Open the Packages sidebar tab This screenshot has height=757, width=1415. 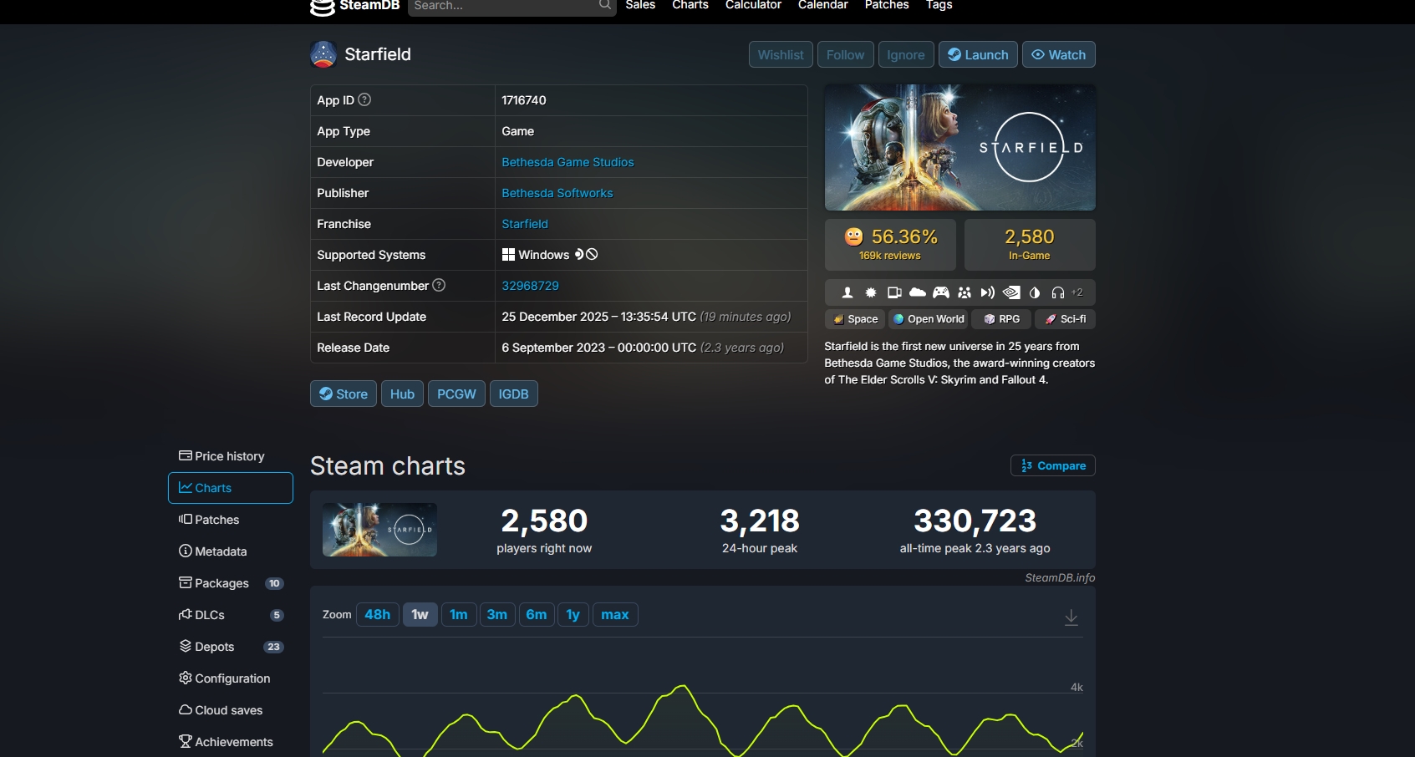tap(231, 583)
